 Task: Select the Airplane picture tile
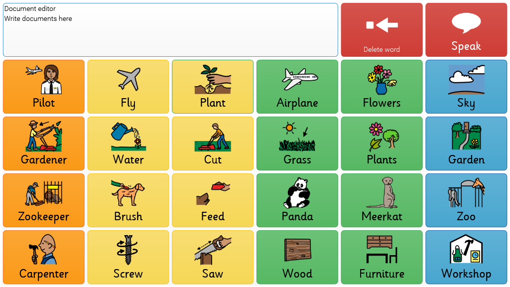pos(297,87)
